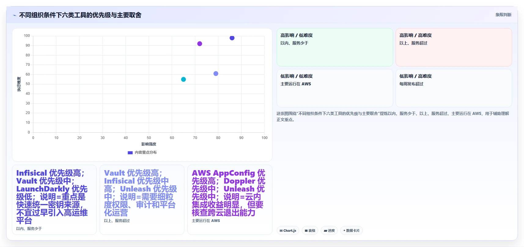Image resolution: width=524 pixels, height=247 pixels.
Task: Open the 低影响 / 高难度 quadrant card
Action: pyautogui.click(x=454, y=88)
